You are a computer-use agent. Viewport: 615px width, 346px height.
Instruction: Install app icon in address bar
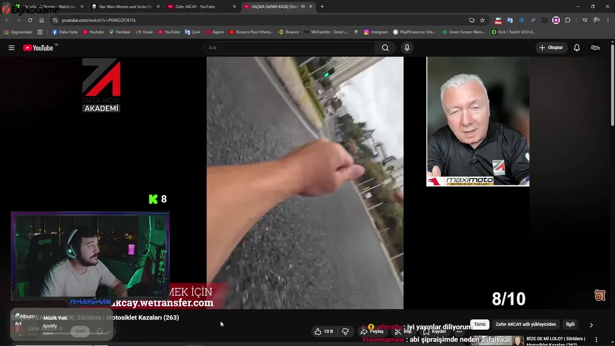(x=472, y=20)
